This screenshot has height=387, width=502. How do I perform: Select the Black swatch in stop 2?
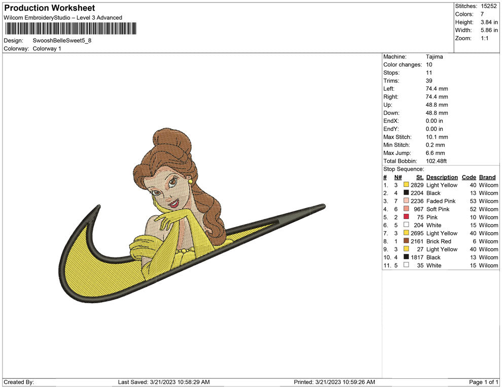406,193
